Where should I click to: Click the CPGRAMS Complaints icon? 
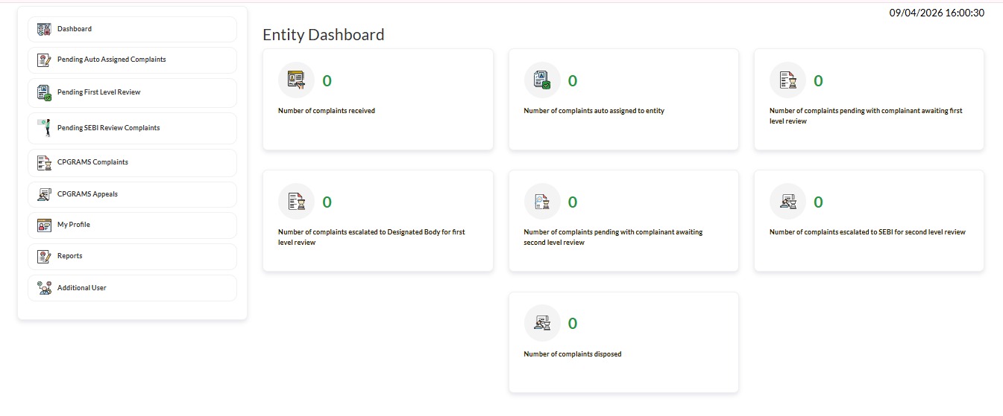(x=44, y=162)
